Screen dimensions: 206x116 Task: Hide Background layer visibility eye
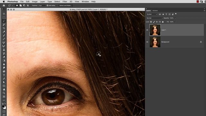[147, 42]
